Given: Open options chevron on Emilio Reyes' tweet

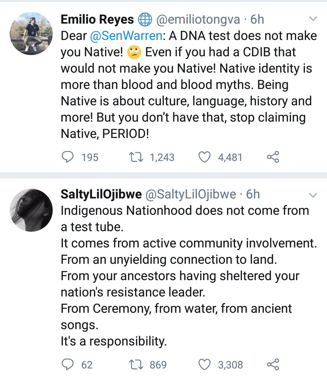Looking at the screenshot, I should (x=312, y=20).
